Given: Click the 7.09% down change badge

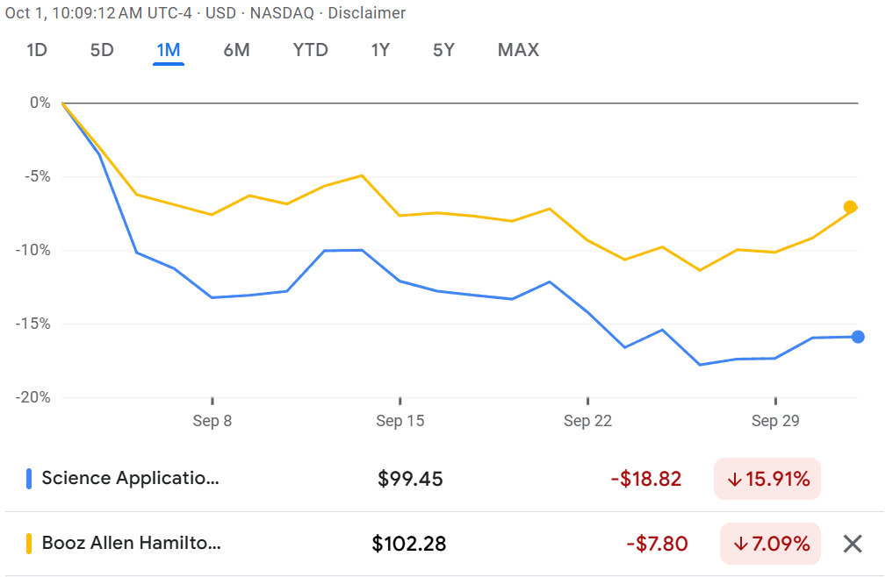Looking at the screenshot, I should pos(769,544).
